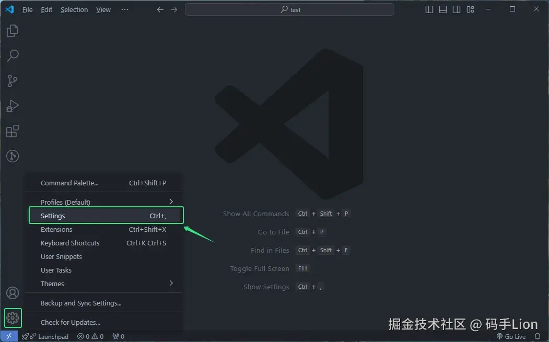Open the File menu

27,9
